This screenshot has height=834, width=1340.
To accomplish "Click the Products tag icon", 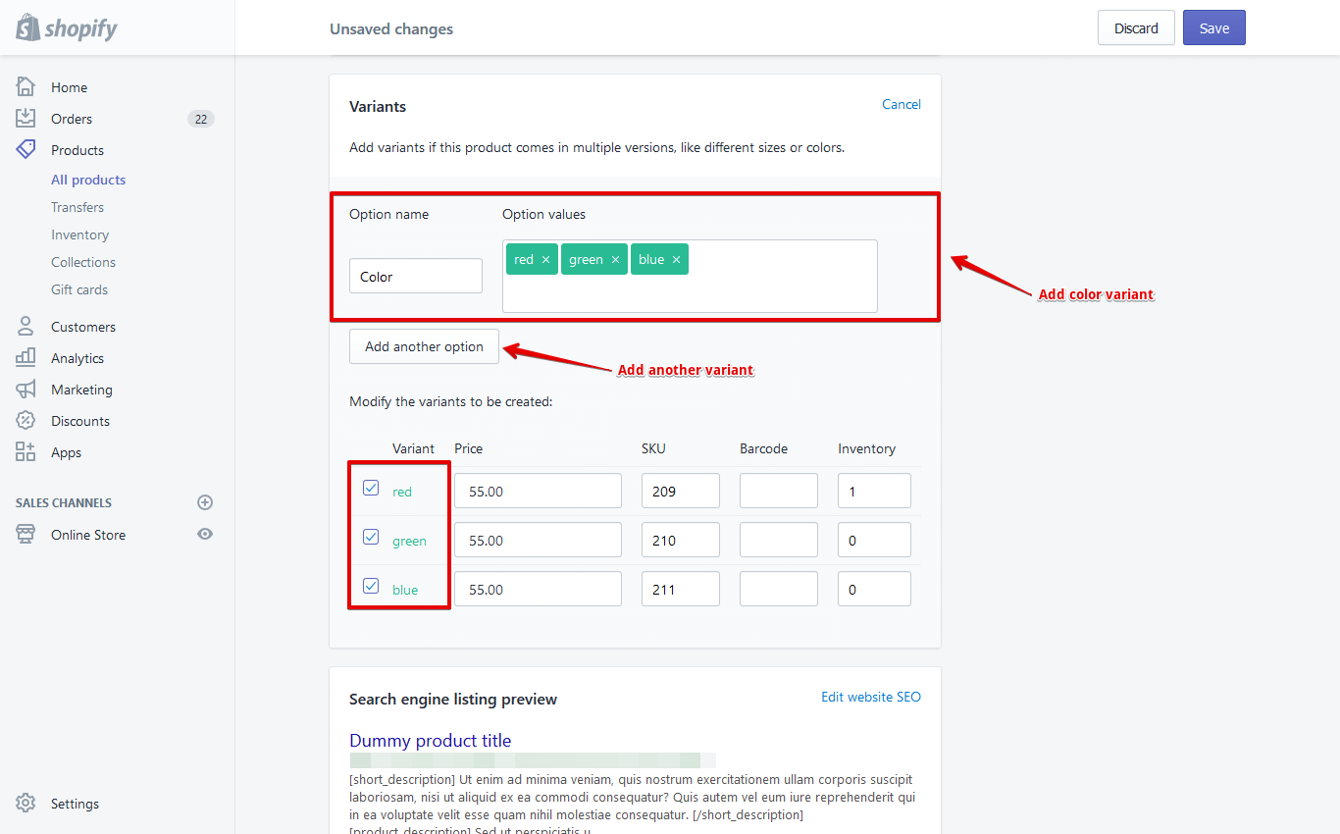I will pos(26,150).
